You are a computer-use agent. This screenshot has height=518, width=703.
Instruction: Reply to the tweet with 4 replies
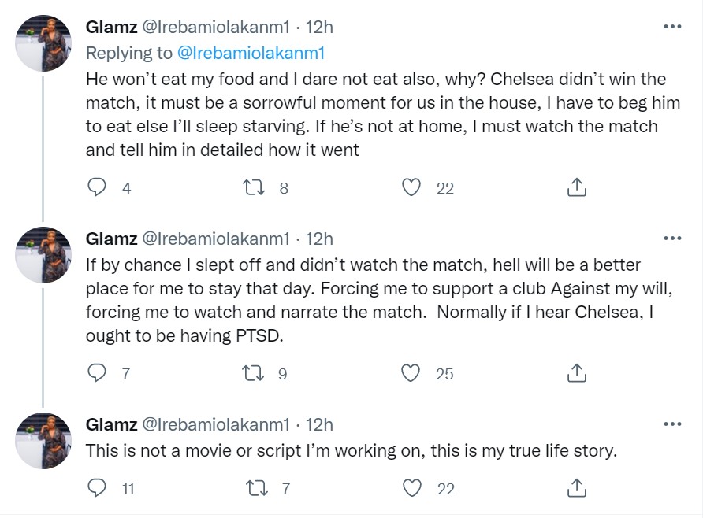coord(97,187)
